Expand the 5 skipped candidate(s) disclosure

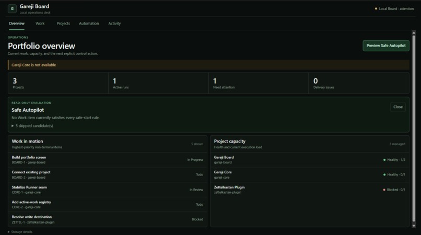pos(32,126)
